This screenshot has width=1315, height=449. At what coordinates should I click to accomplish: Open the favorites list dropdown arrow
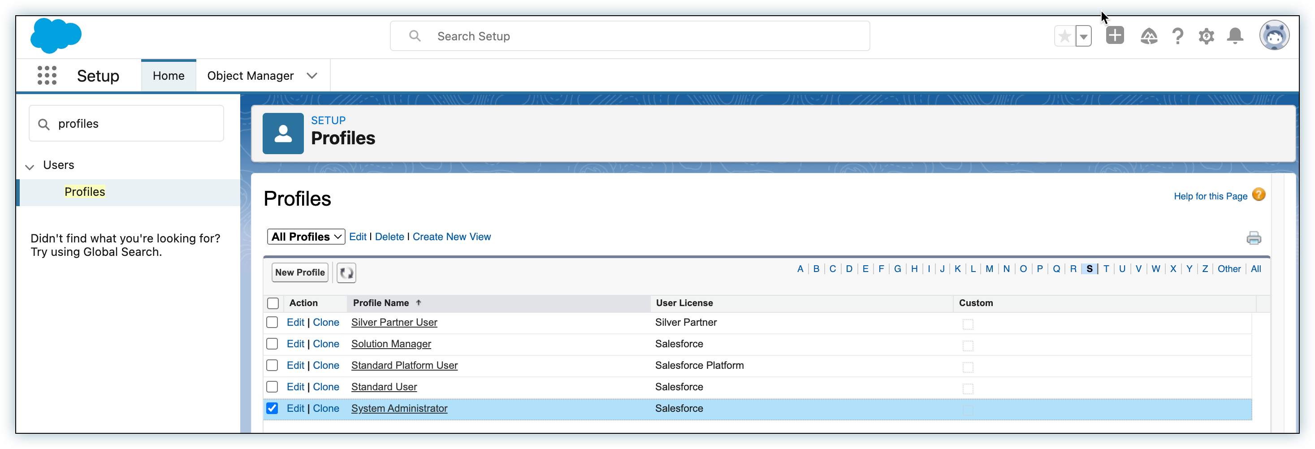[x=1083, y=36]
